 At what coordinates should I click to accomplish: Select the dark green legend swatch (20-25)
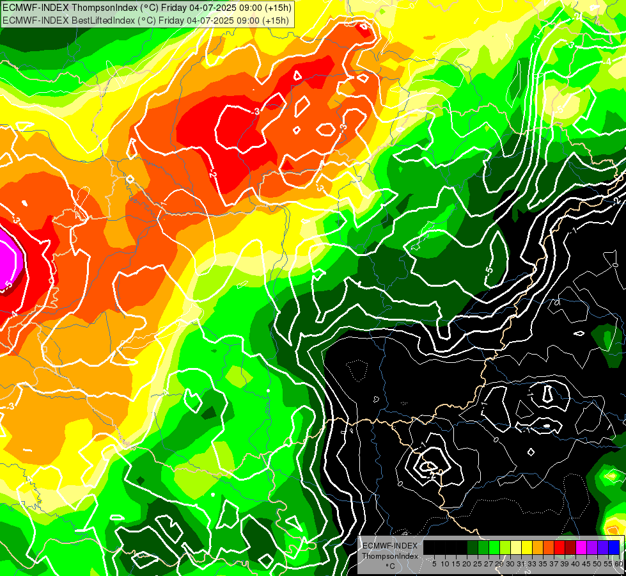[x=473, y=548]
